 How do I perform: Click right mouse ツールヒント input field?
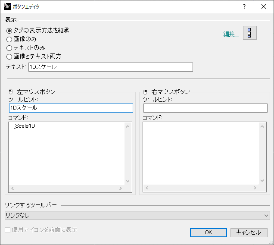[205, 108]
